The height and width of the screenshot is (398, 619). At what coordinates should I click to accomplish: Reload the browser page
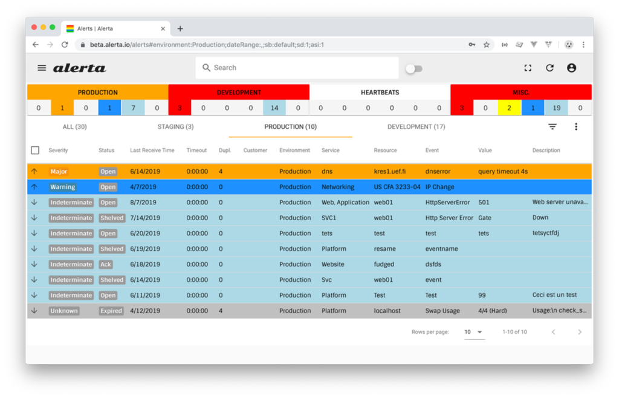(65, 45)
